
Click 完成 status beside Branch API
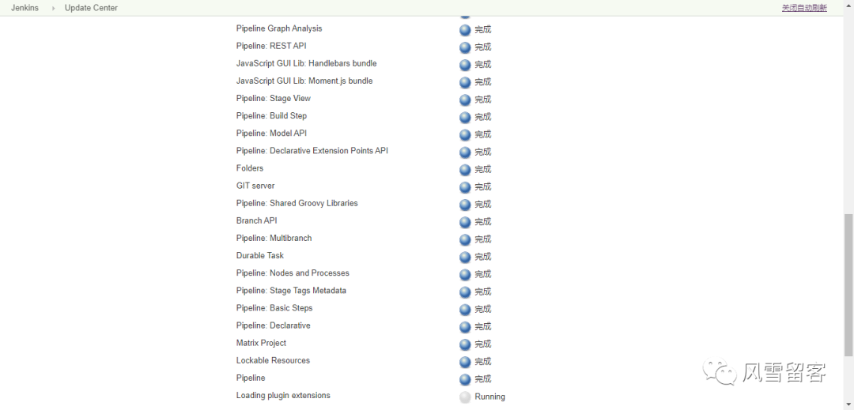click(483, 222)
